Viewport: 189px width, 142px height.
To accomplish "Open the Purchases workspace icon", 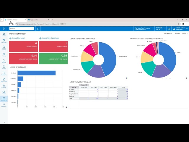I will [4, 86].
